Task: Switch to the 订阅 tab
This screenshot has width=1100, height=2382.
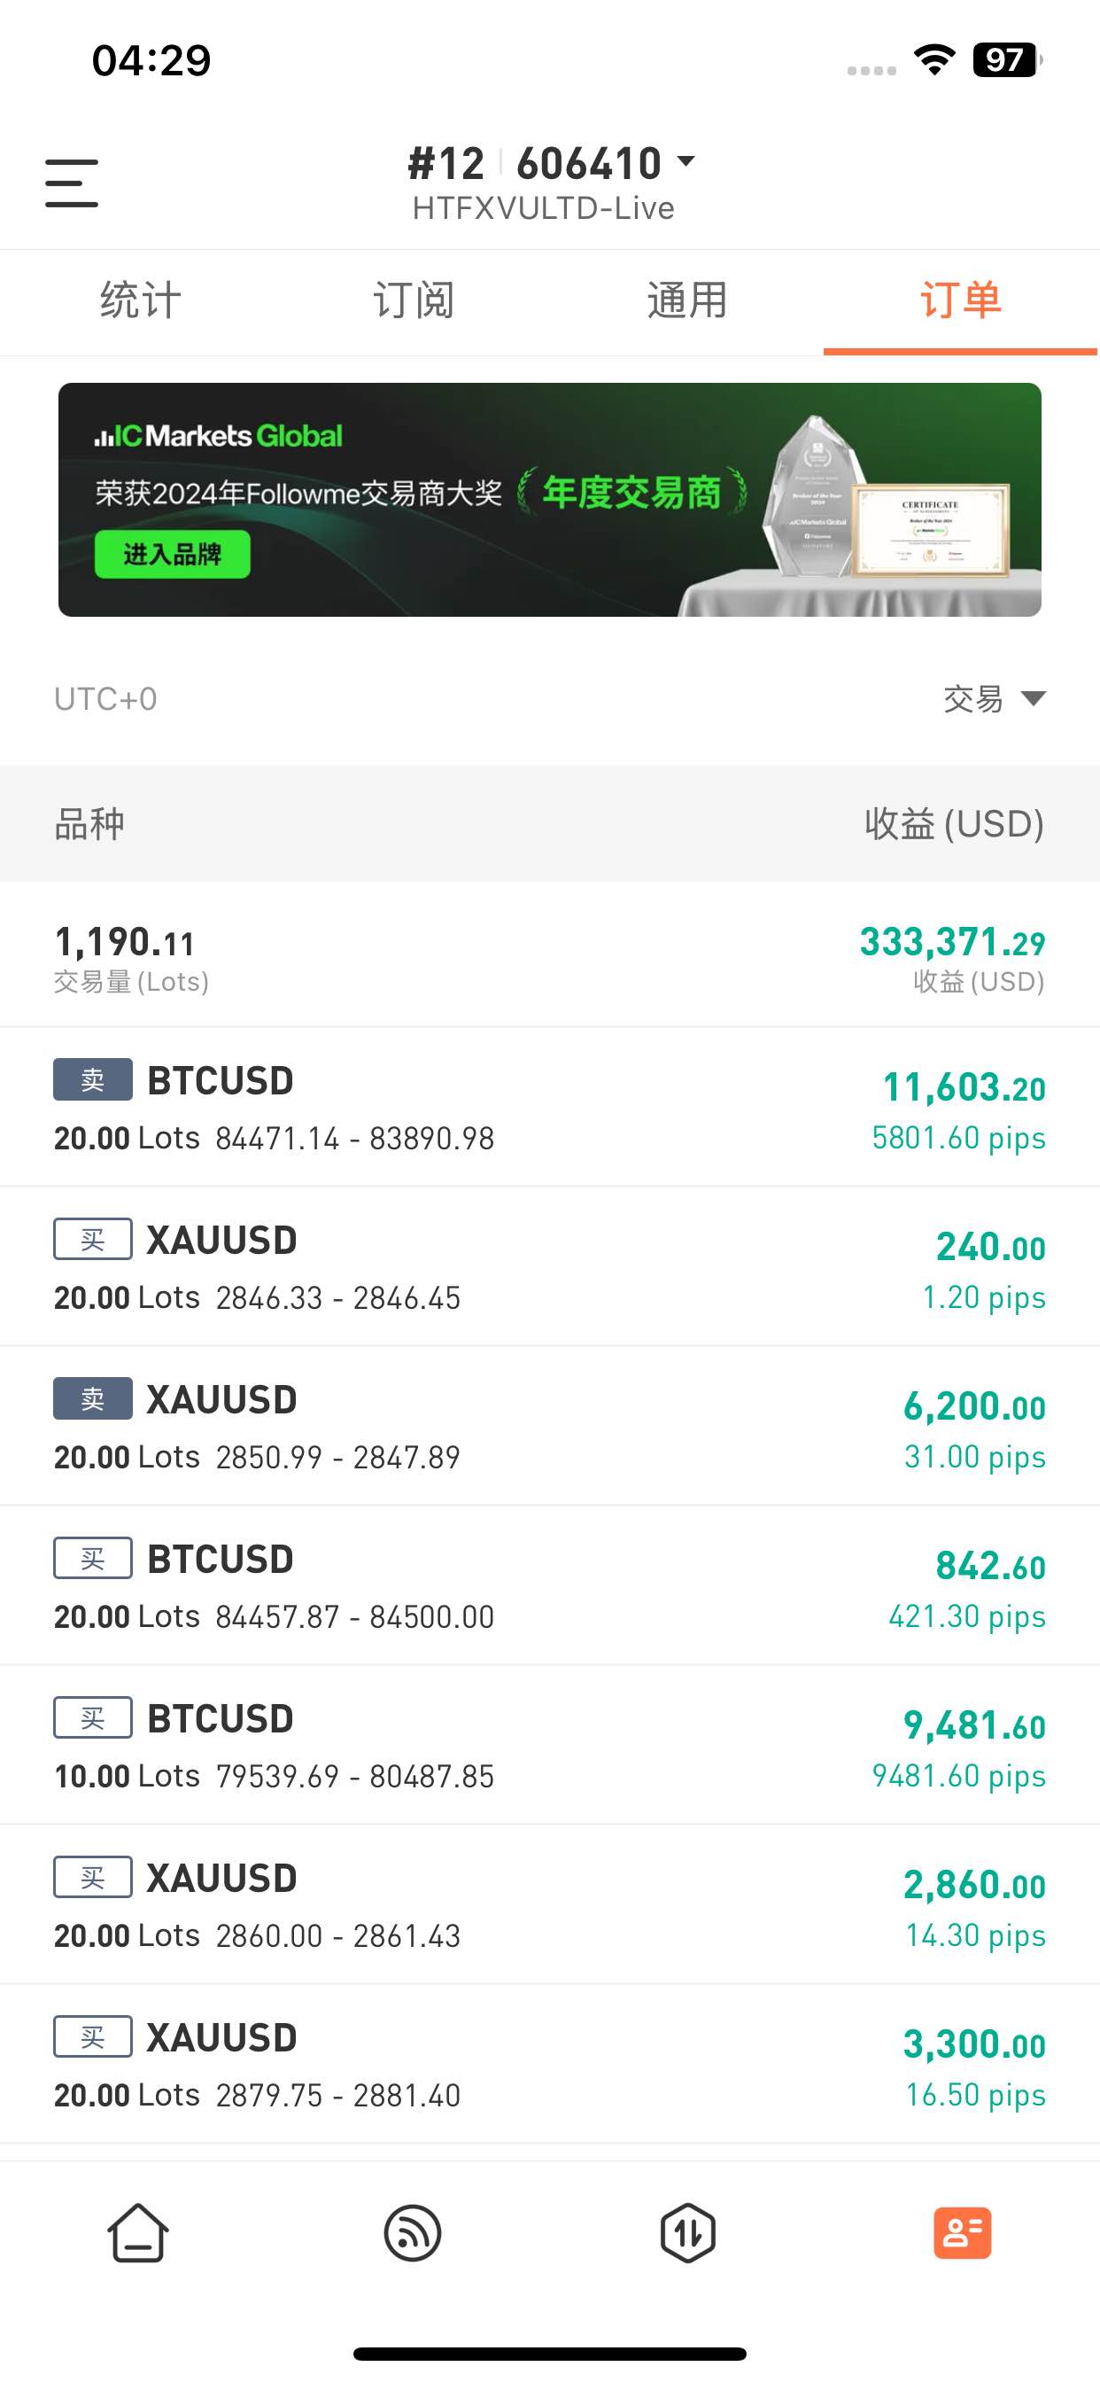Action: [414, 300]
